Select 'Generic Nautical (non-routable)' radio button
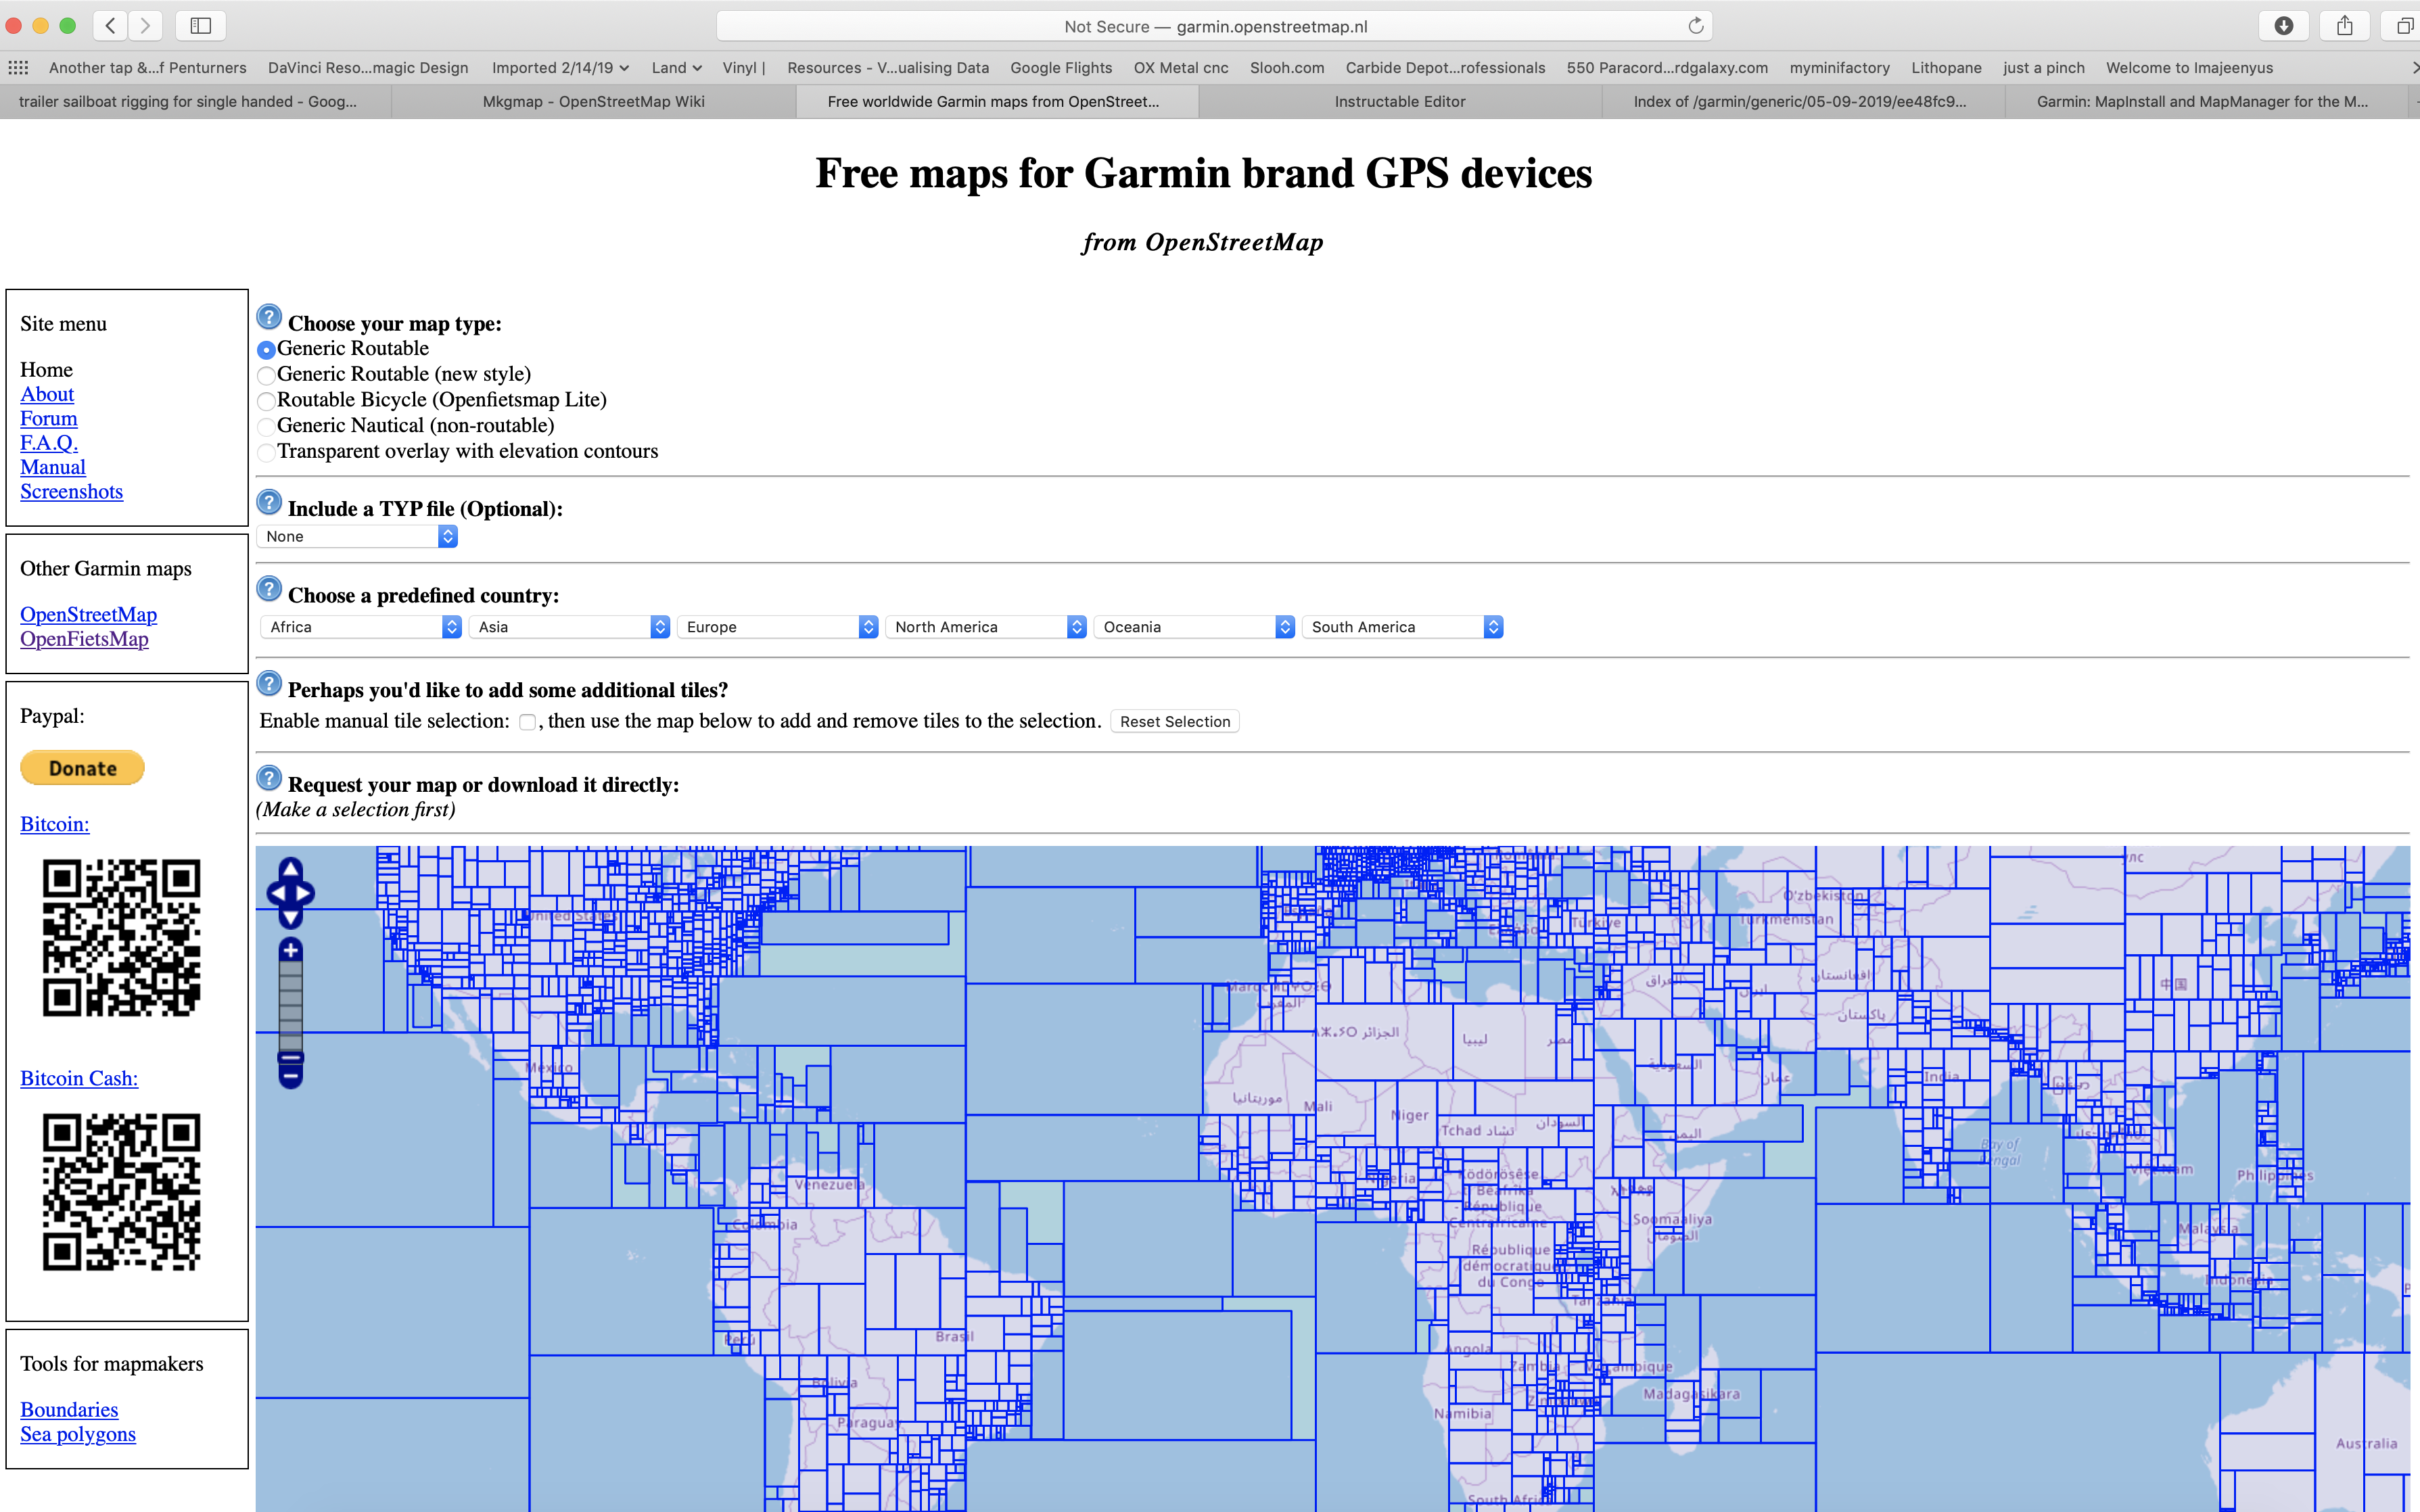 click(x=265, y=425)
